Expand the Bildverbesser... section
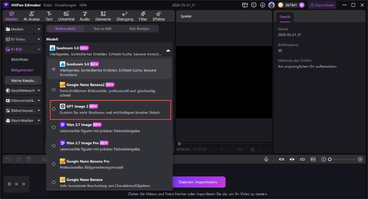Viewport: 368px width, 199px height. click(23, 111)
